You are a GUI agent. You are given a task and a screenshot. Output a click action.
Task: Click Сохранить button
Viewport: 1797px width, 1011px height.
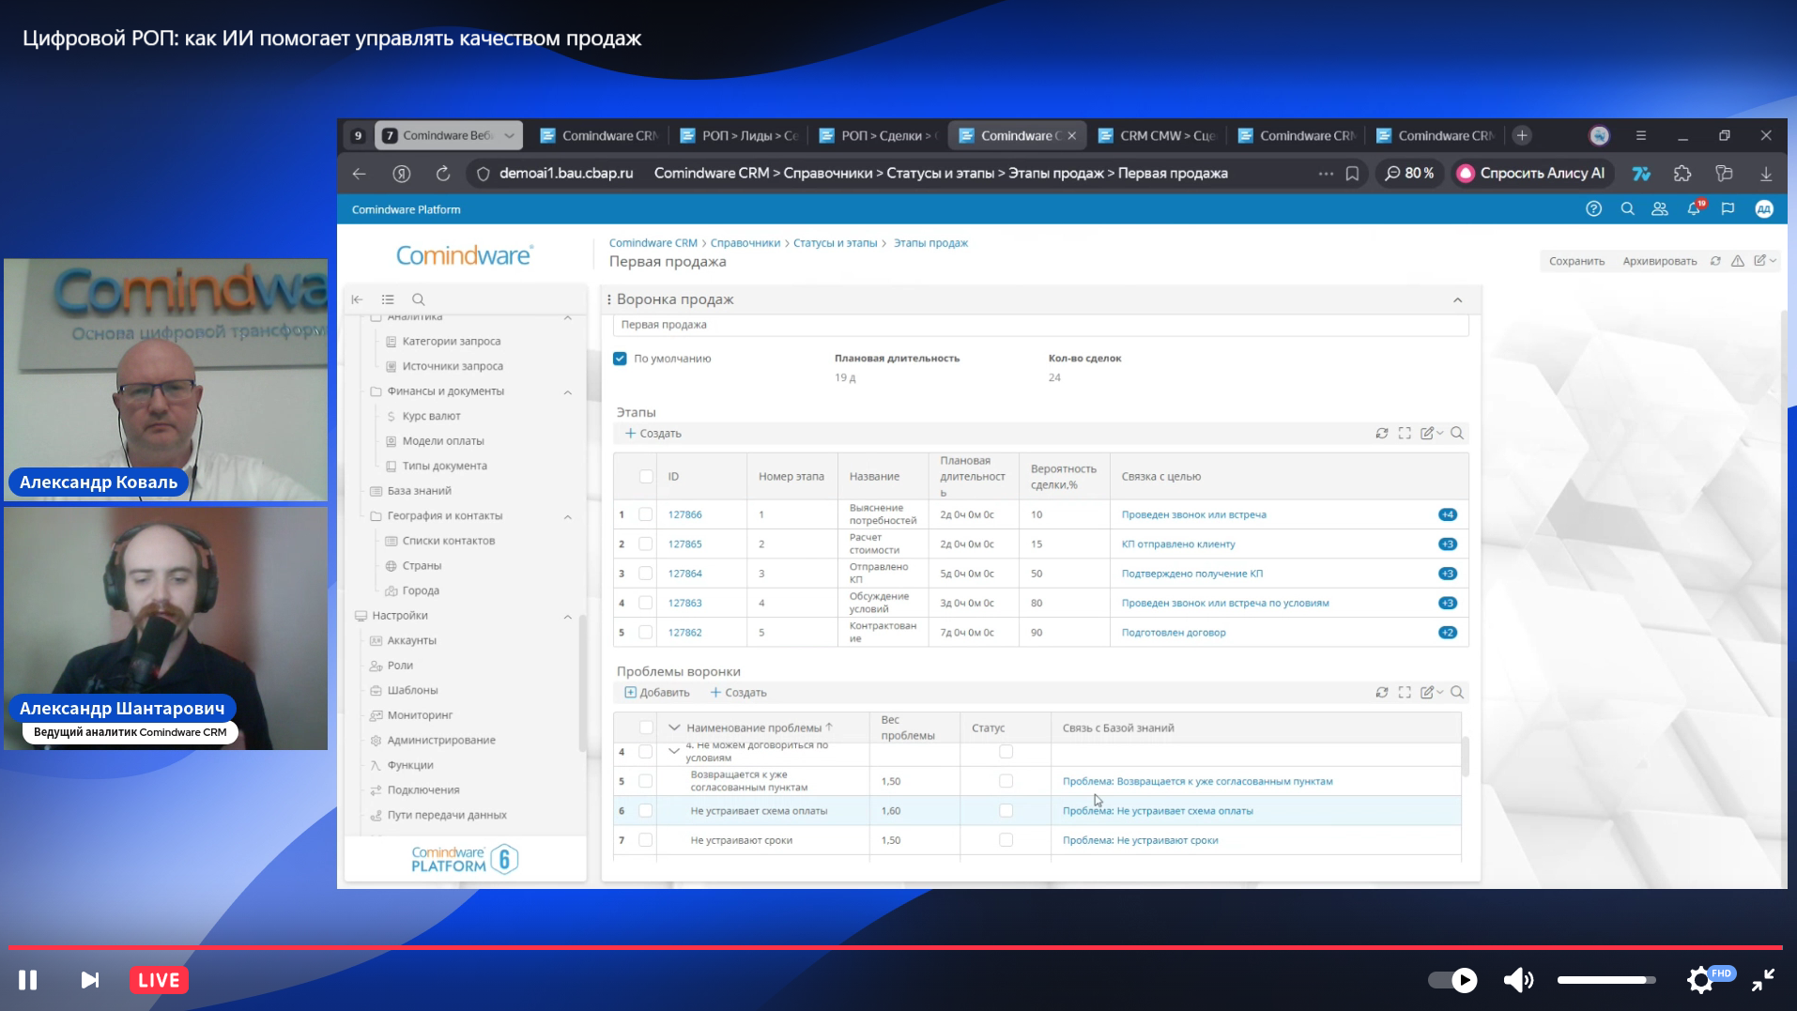tap(1576, 261)
